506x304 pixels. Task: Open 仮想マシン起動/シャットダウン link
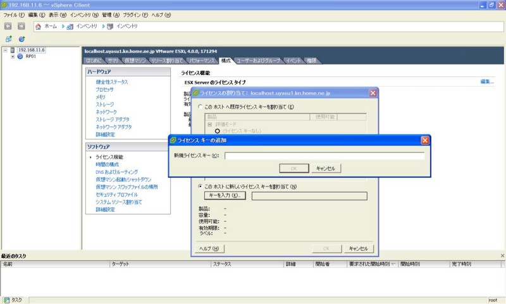pyautogui.click(x=123, y=179)
